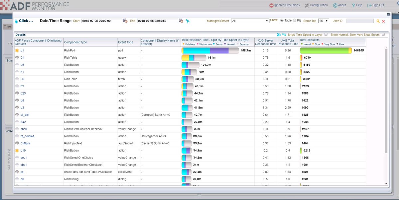
Task: Click the Event Type column header
Action: [x=128, y=42]
